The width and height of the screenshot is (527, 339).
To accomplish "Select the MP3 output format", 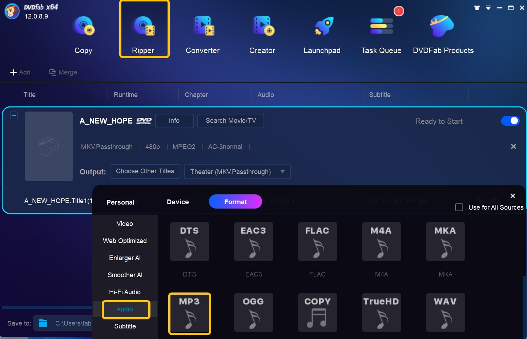I will pyautogui.click(x=189, y=313).
